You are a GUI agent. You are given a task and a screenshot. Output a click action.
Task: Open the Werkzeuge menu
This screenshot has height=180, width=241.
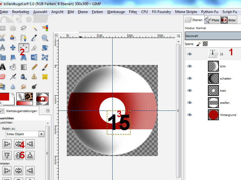(x=116, y=12)
